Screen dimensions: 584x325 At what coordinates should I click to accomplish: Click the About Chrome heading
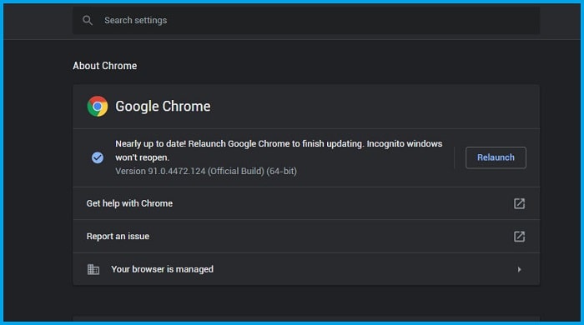coord(104,66)
